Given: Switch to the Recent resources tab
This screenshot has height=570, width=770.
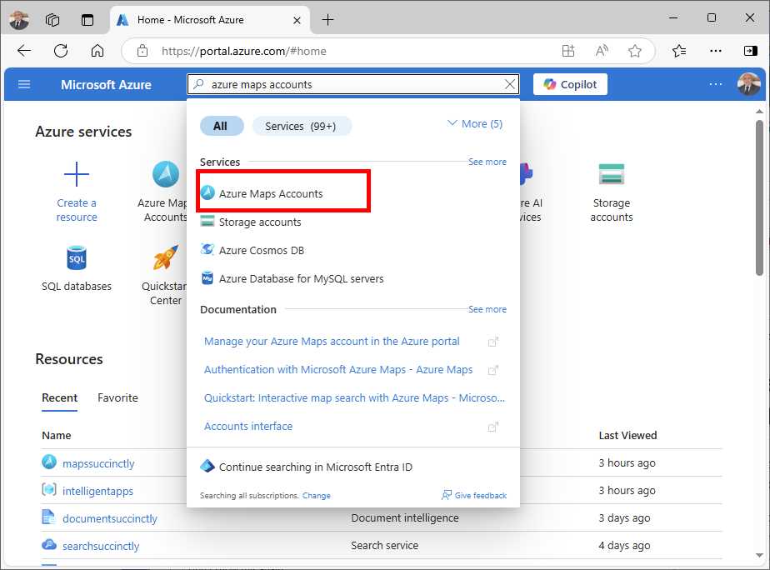Looking at the screenshot, I should (59, 398).
